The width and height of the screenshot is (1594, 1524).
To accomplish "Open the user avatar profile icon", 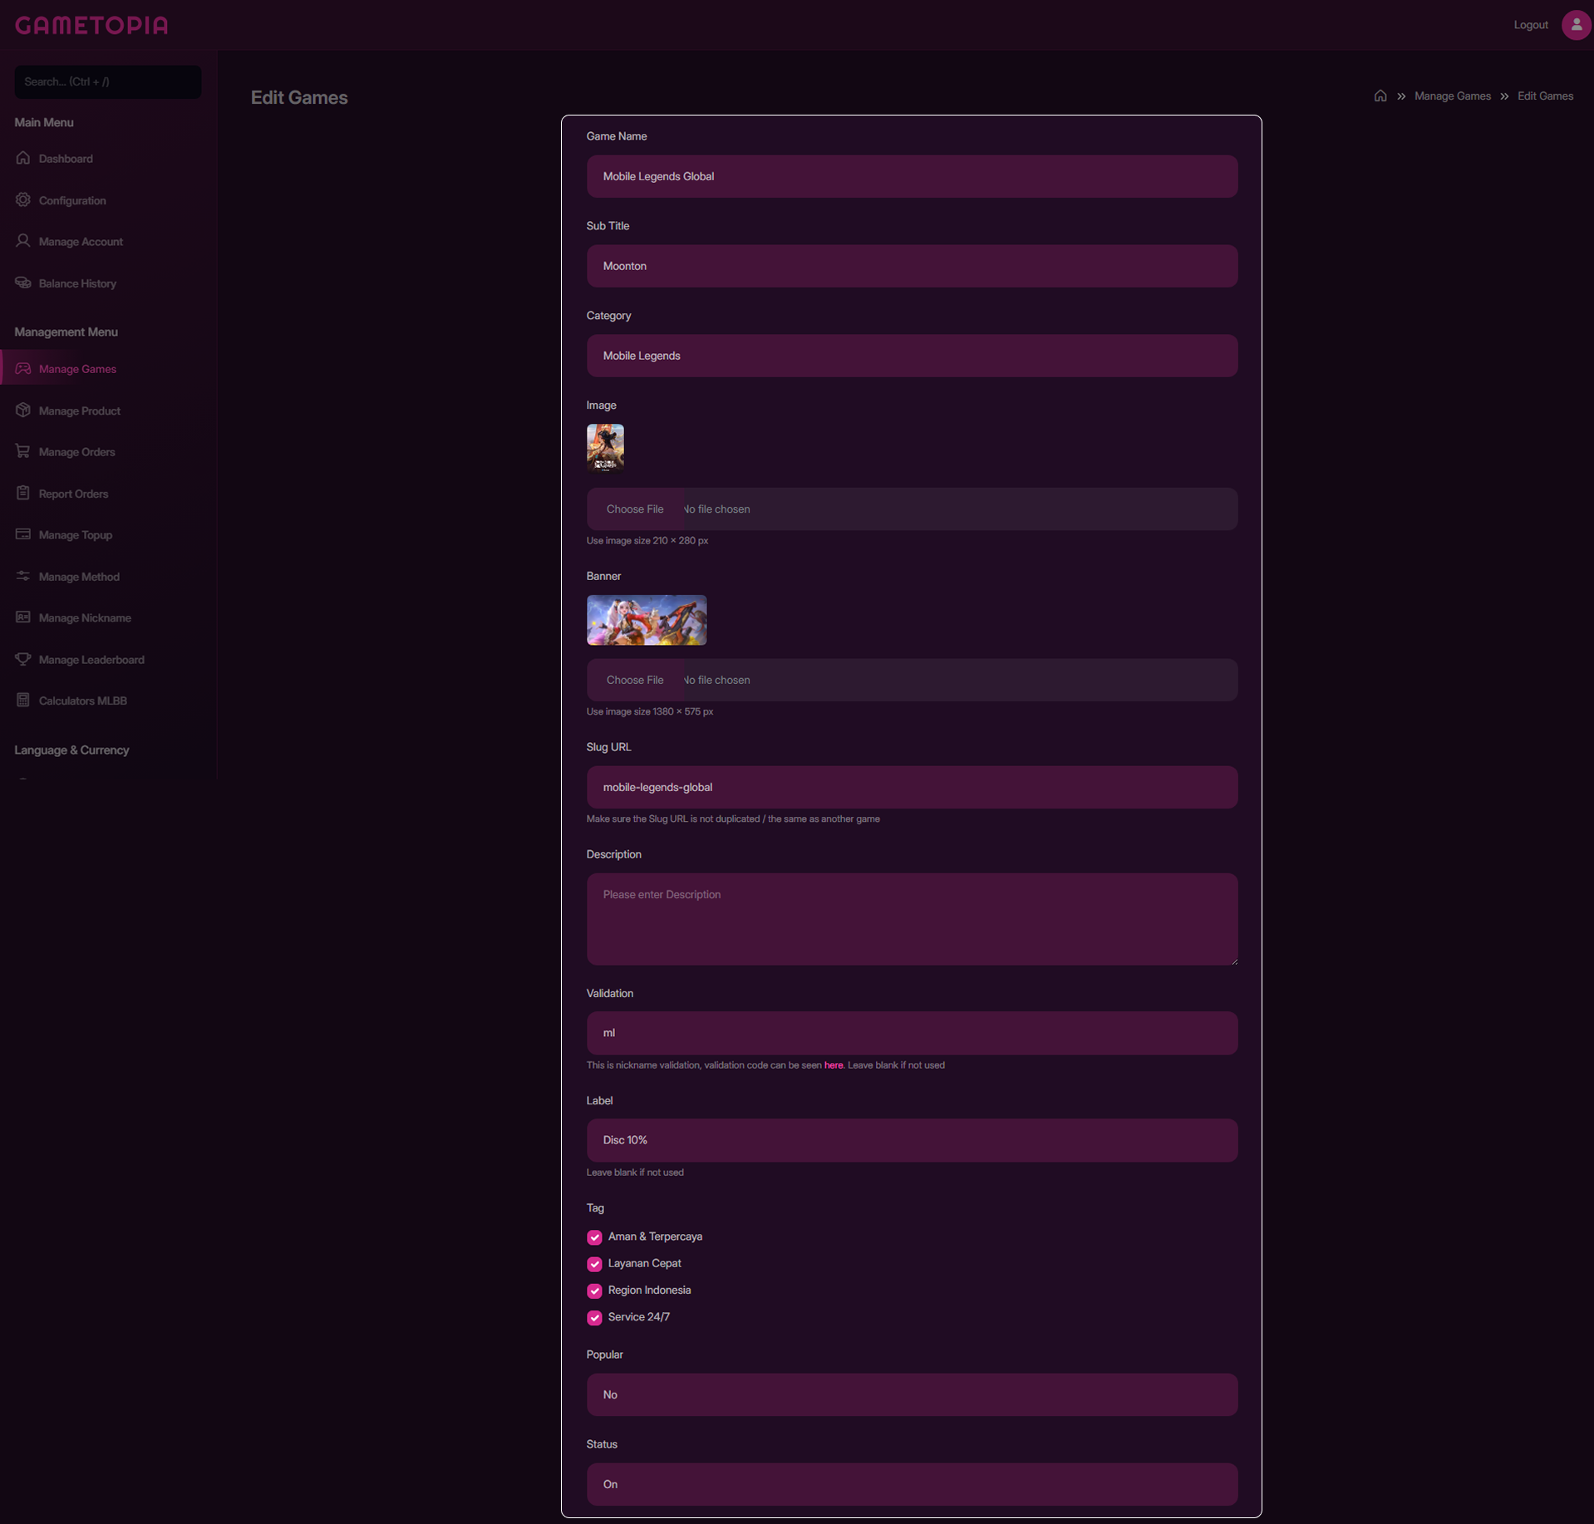I will [1576, 25].
